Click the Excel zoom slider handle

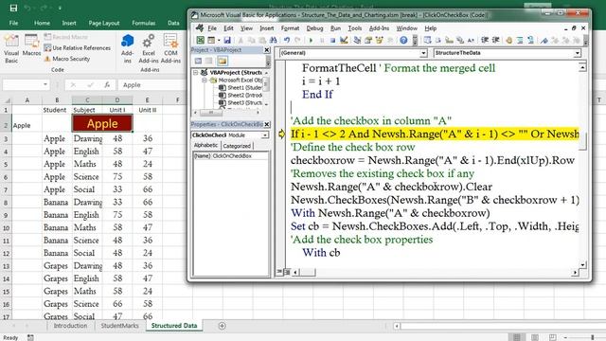pos(592,337)
